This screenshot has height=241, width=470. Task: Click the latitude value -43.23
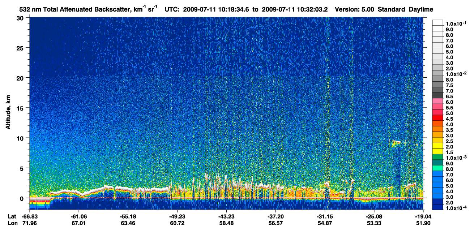click(x=226, y=216)
